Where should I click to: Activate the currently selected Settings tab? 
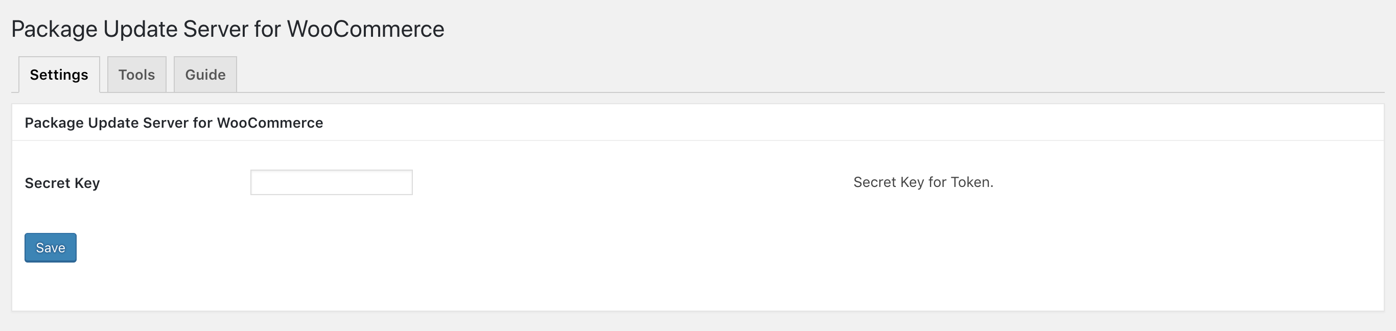click(59, 75)
